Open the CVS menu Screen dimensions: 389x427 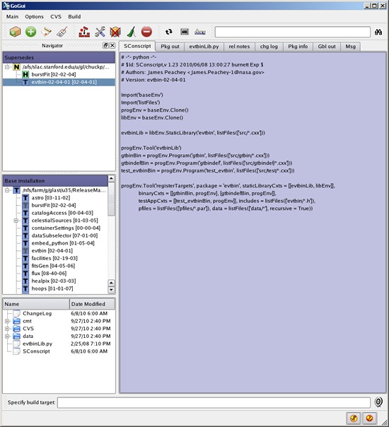pyautogui.click(x=56, y=16)
